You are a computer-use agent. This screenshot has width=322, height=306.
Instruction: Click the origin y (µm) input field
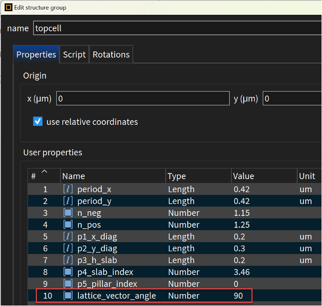point(292,99)
